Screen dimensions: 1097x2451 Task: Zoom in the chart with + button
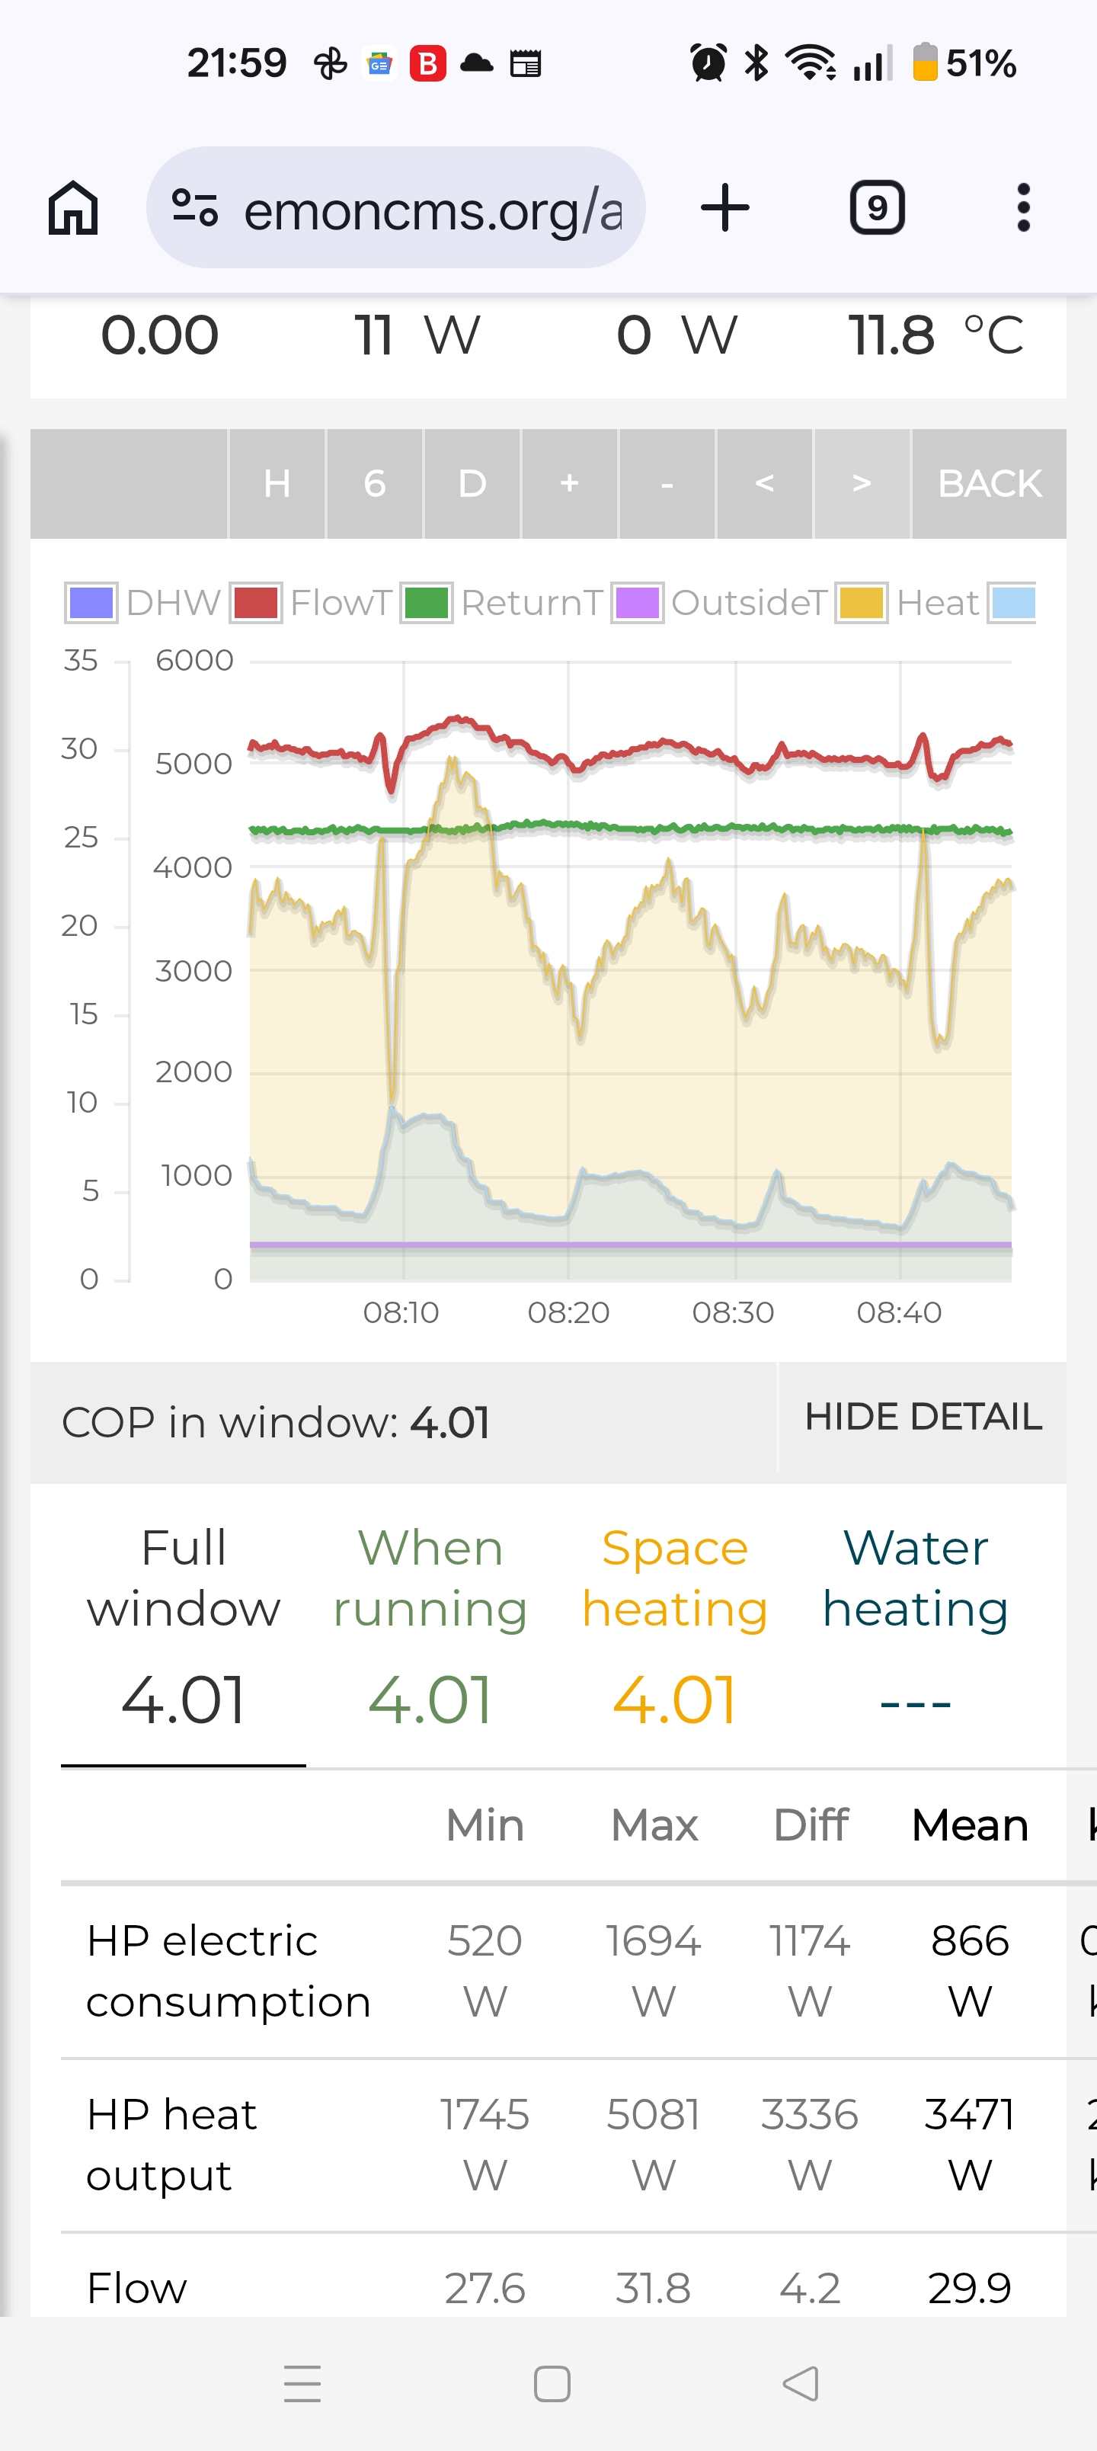click(569, 483)
